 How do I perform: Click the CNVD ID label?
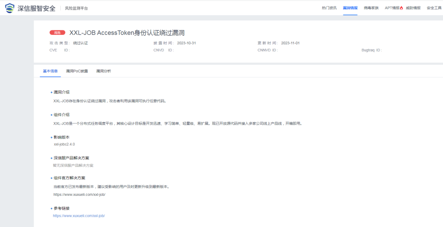click(164, 50)
